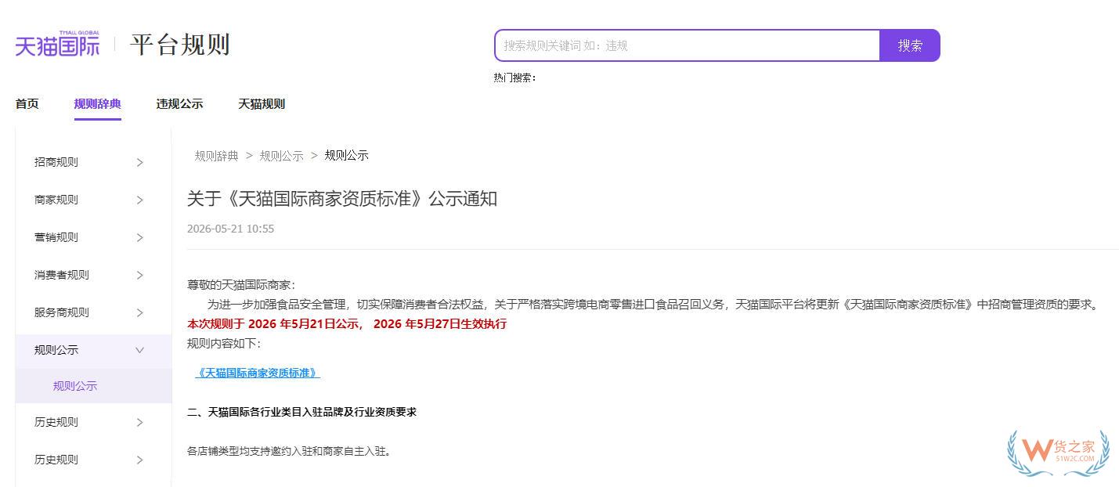Select 服务商规则 in the sidebar

(62, 312)
